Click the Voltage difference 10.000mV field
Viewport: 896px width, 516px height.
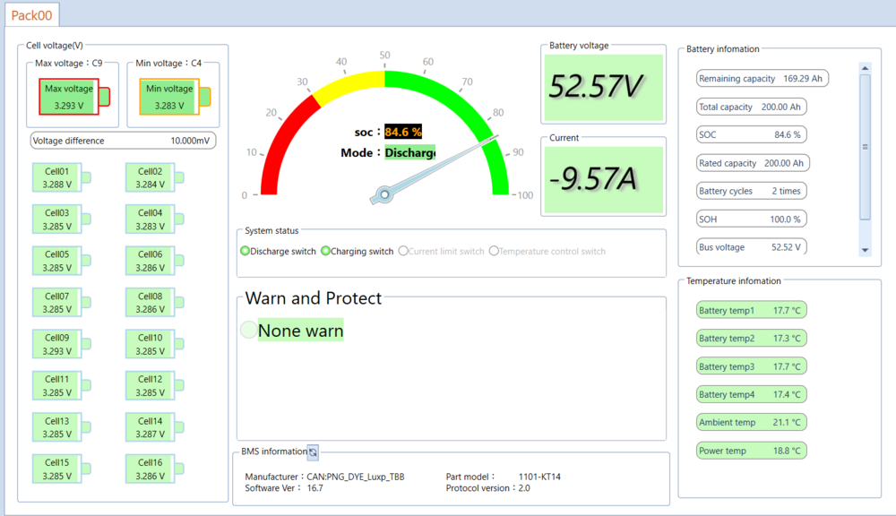coord(123,141)
